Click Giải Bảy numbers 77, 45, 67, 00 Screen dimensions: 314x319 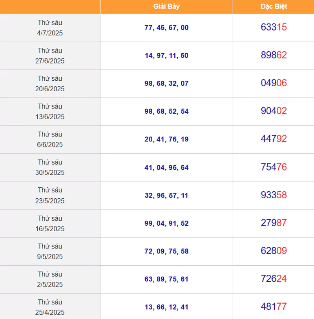(x=166, y=28)
